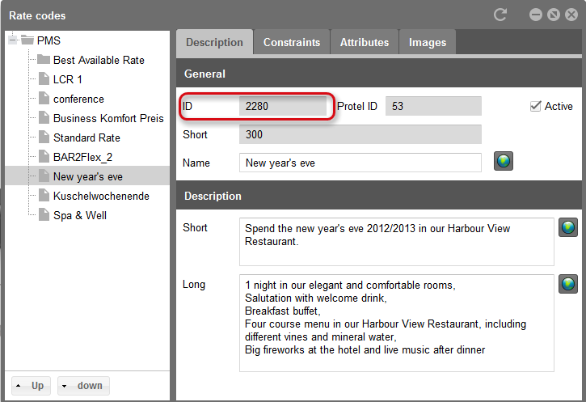Screen dimensions: 586x402
Task: Open the LCR 1 rate code
Action: 67,79
